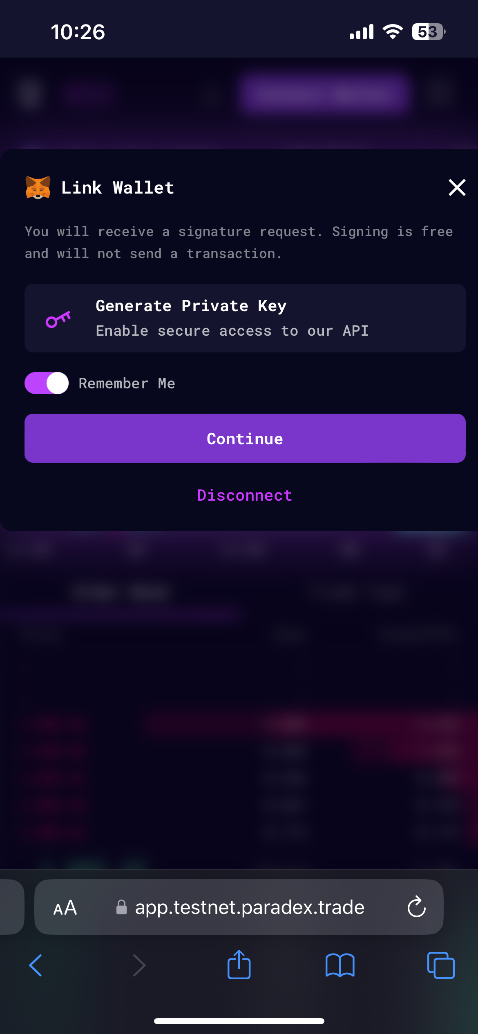Viewport: 478px width, 1034px height.
Task: Toggle Remember Me off then confirm state
Action: point(46,383)
